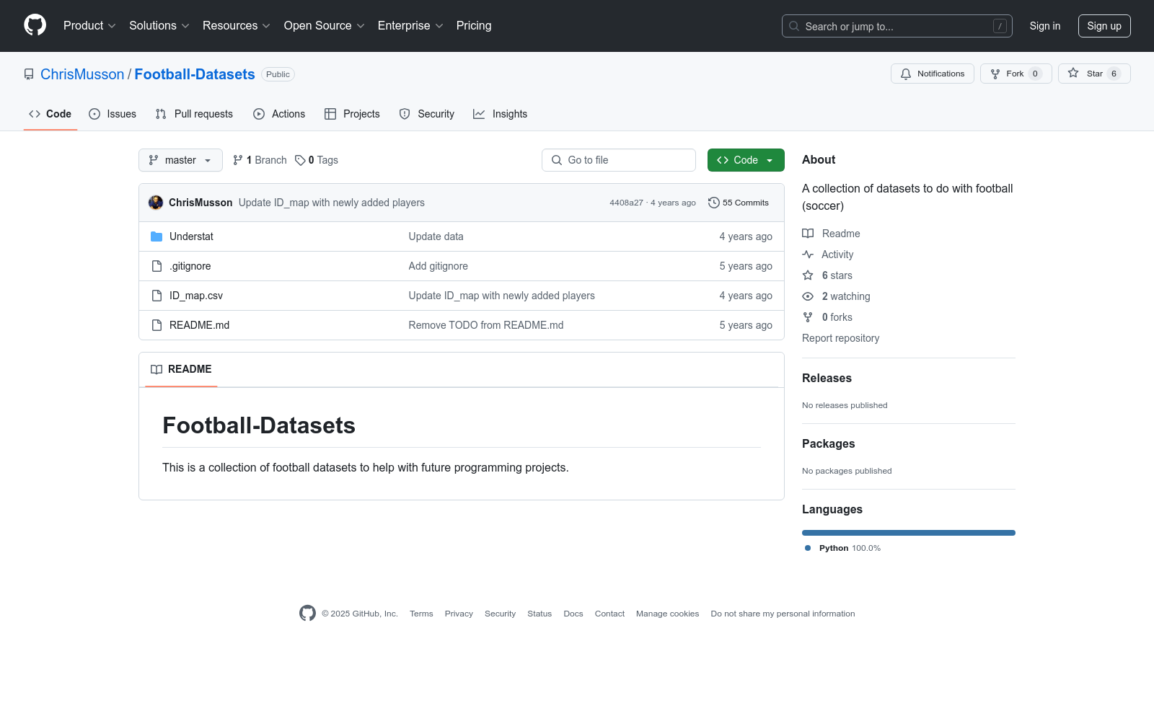The height and width of the screenshot is (721, 1154).
Task: Open the Releases heading link
Action: [827, 378]
